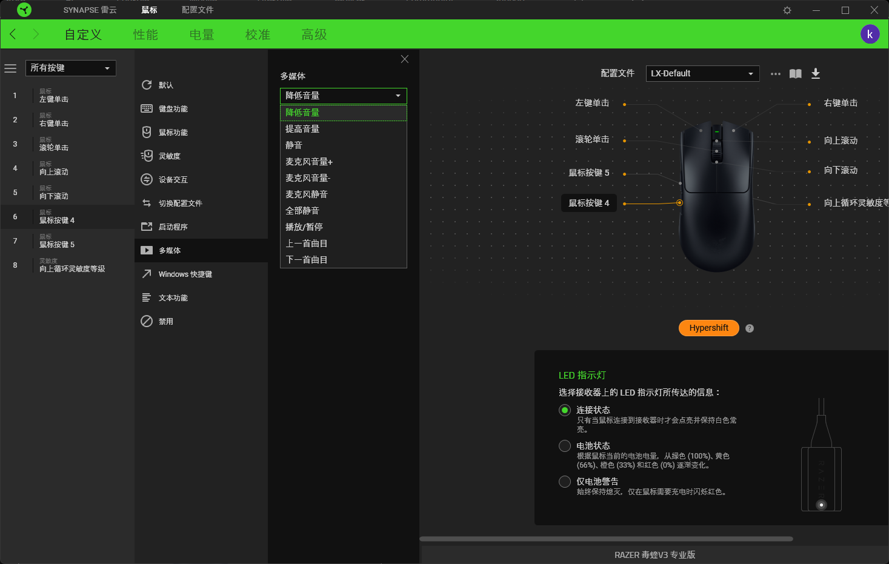Expand the 所有按键 button filter dropdown
Screen dimensions: 889x564
[71, 68]
